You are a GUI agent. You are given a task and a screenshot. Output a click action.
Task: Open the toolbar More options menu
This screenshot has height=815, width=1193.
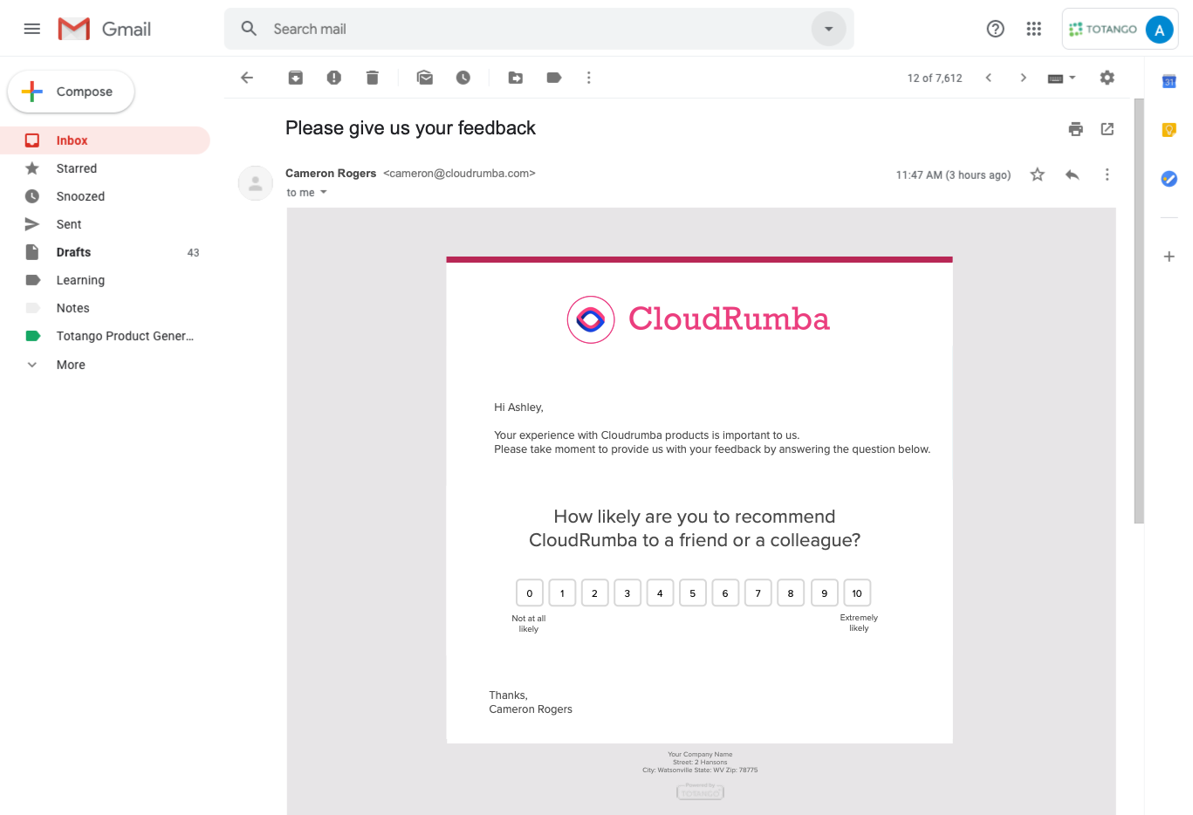(x=589, y=78)
